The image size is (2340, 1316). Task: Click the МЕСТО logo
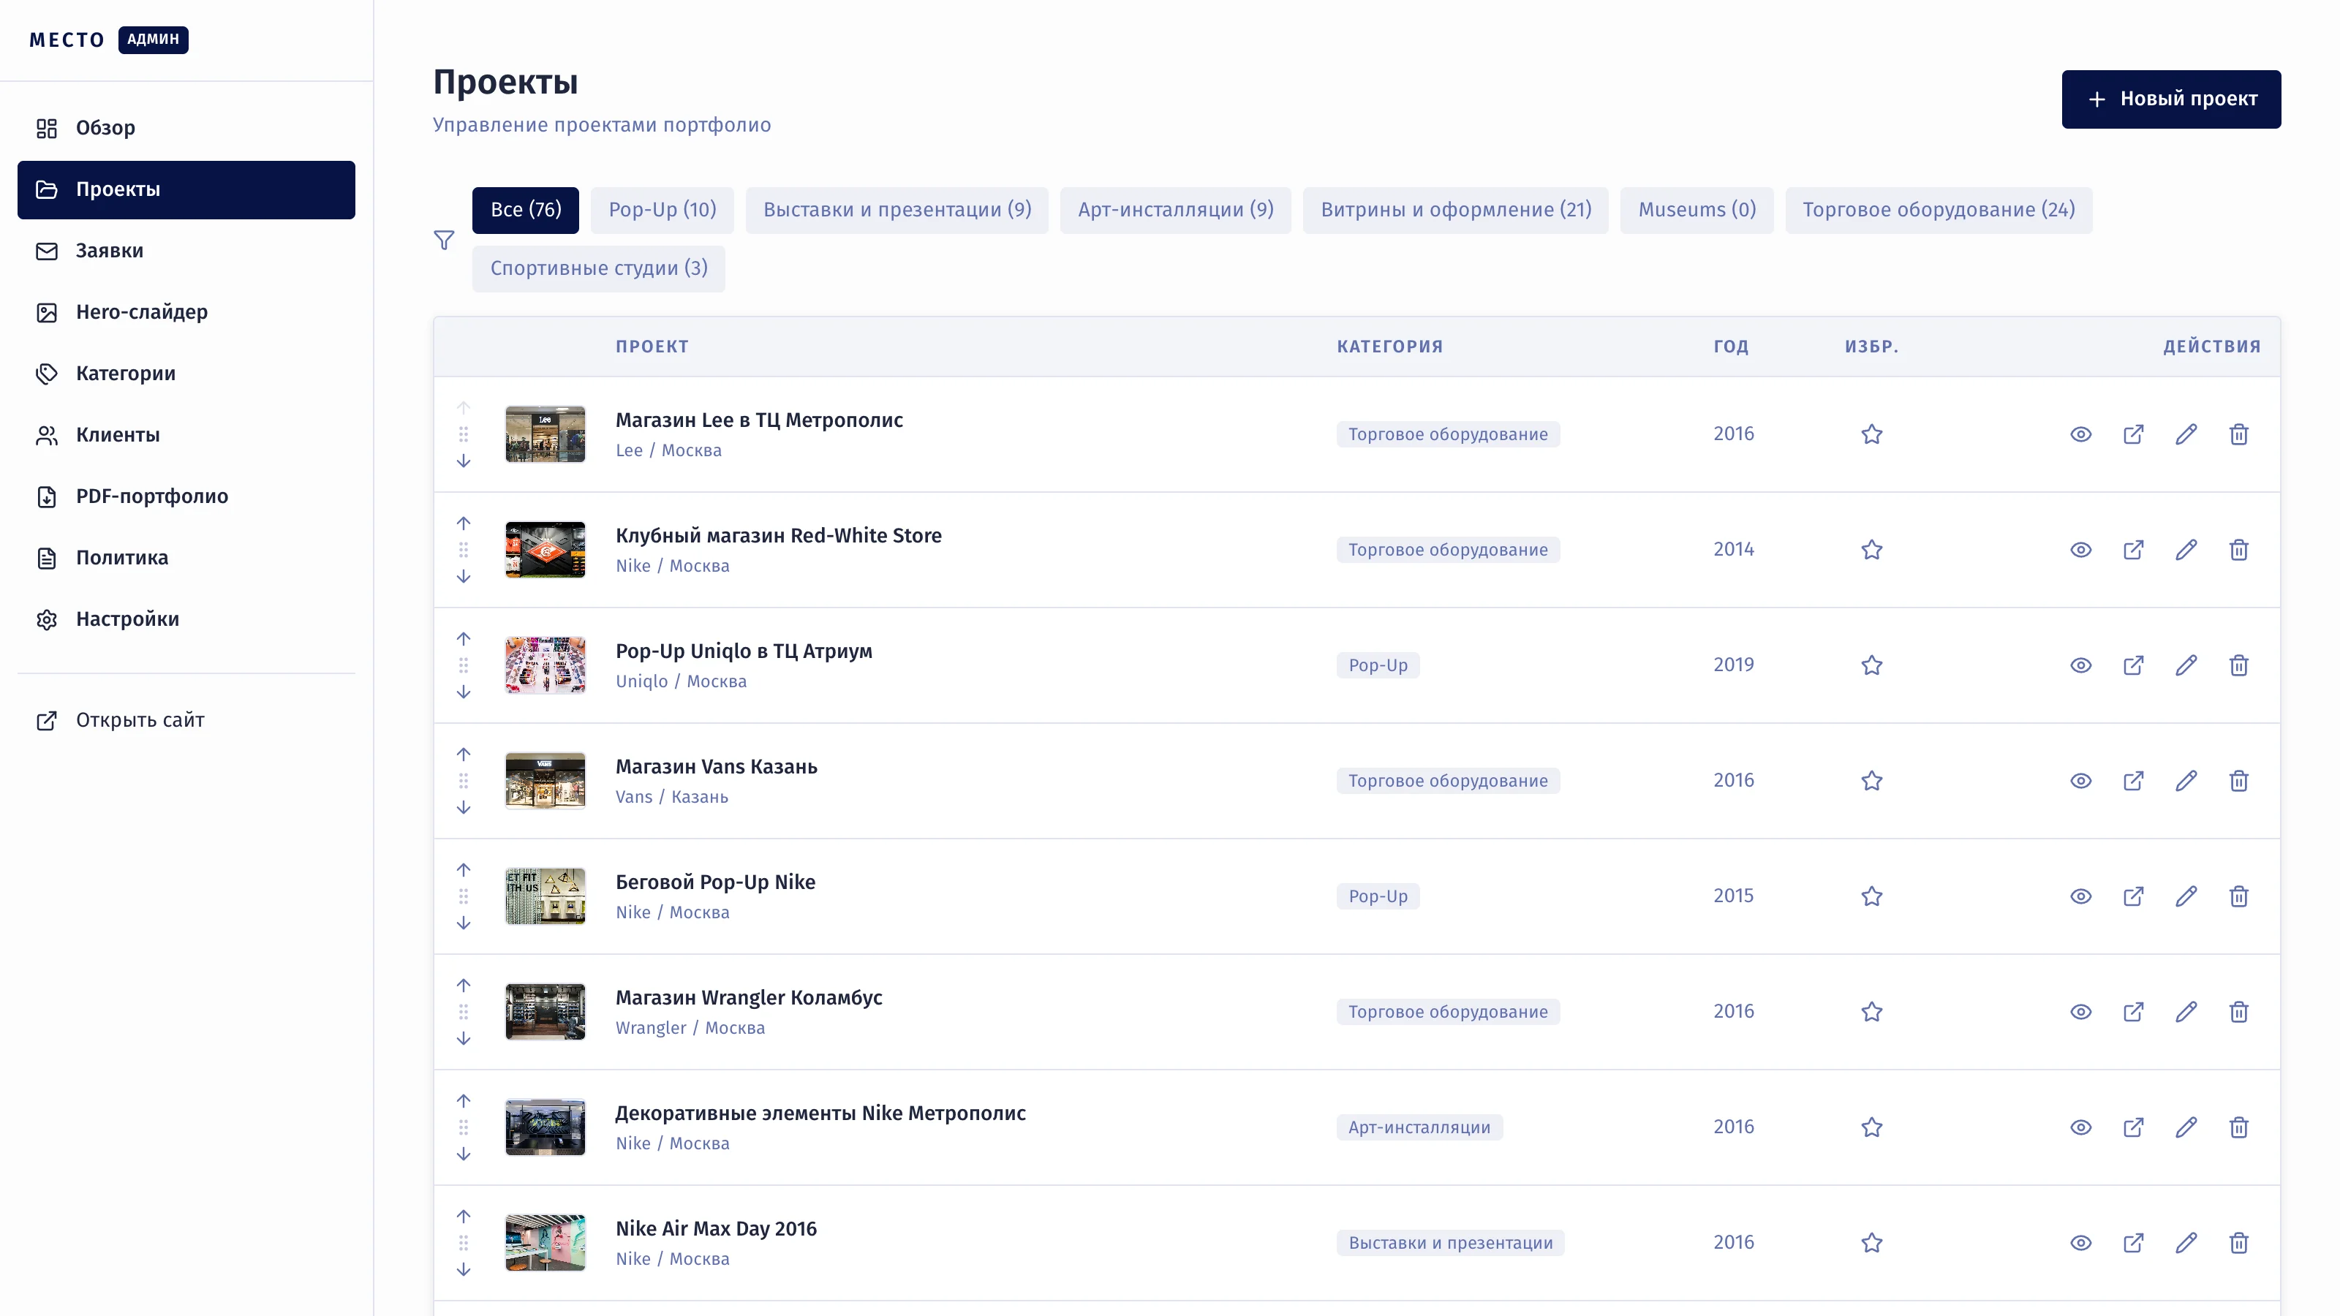67,40
